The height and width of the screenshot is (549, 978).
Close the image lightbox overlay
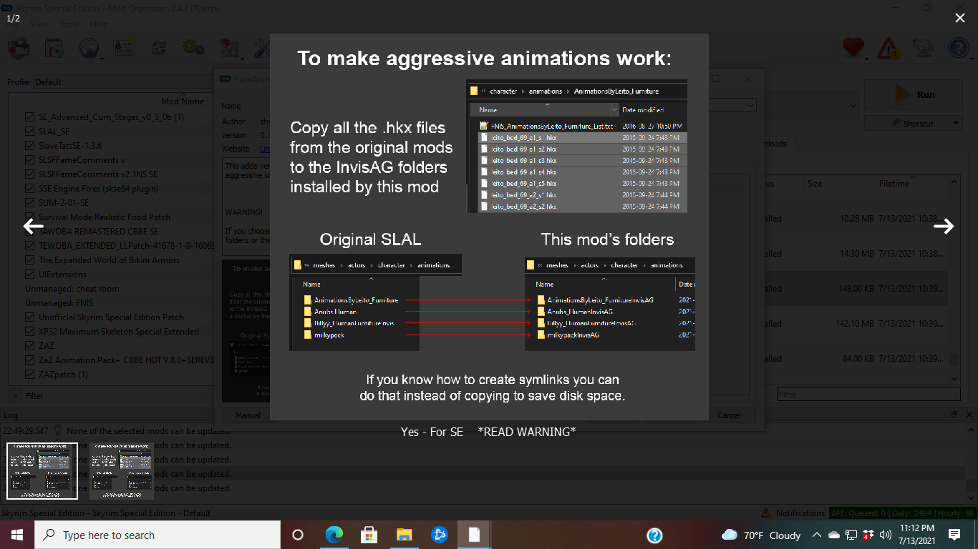click(x=960, y=18)
